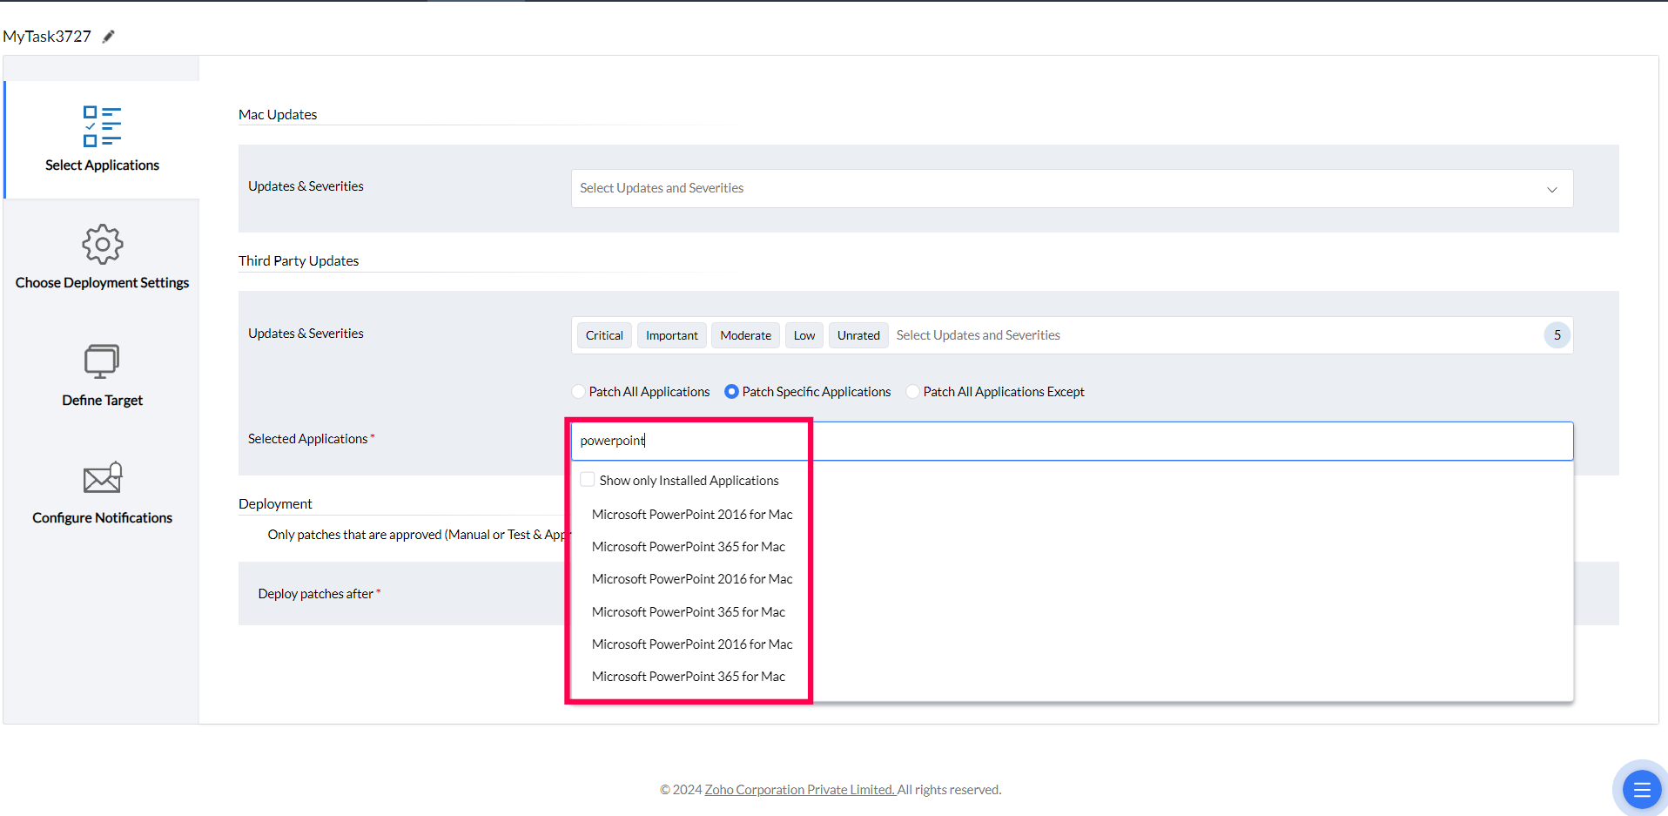Expand the Mac Updates severities dropdown arrow
The height and width of the screenshot is (816, 1668).
coord(1551,189)
